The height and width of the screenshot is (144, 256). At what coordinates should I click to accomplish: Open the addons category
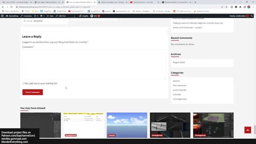pos(176,81)
